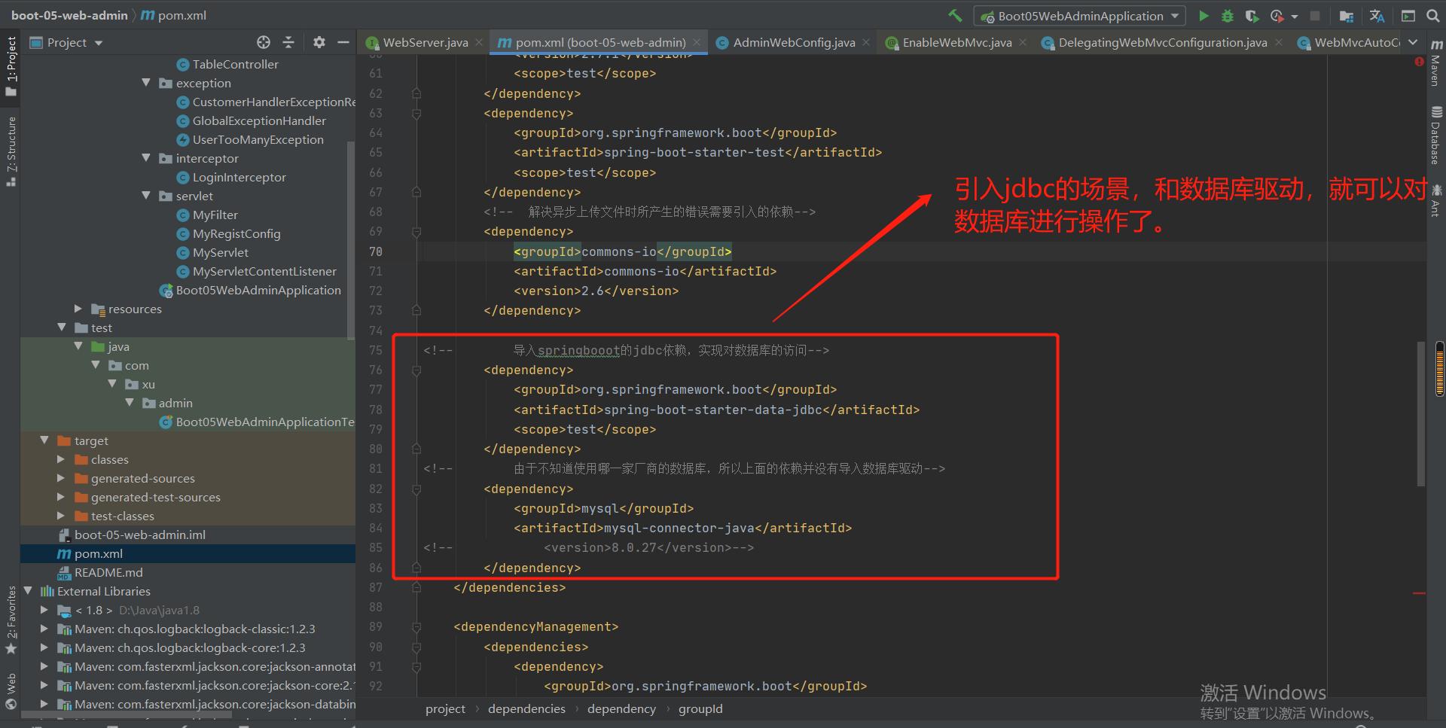Toggle the Z: Structure tool window
Viewport: 1446px width, 728px height.
[11, 151]
